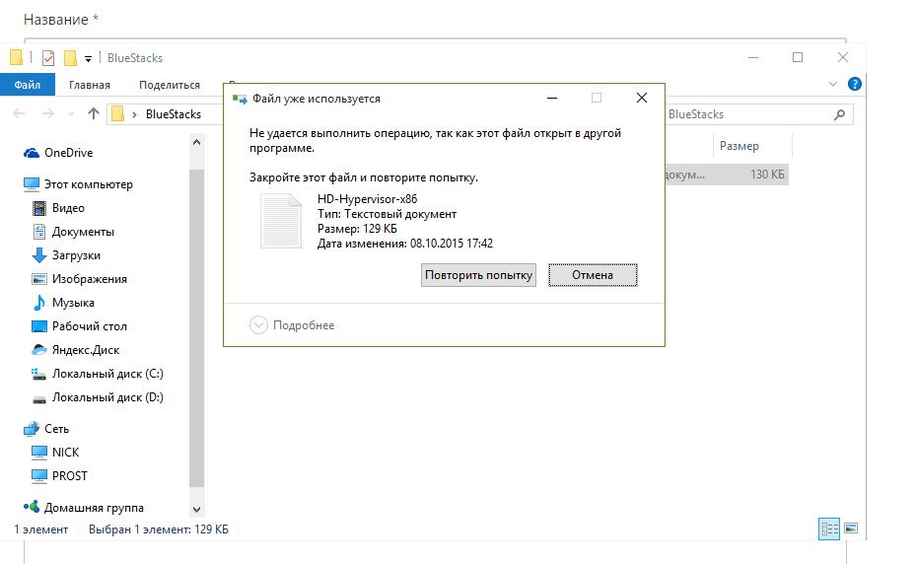Open the NICK network computer
915x564 pixels.
click(65, 453)
